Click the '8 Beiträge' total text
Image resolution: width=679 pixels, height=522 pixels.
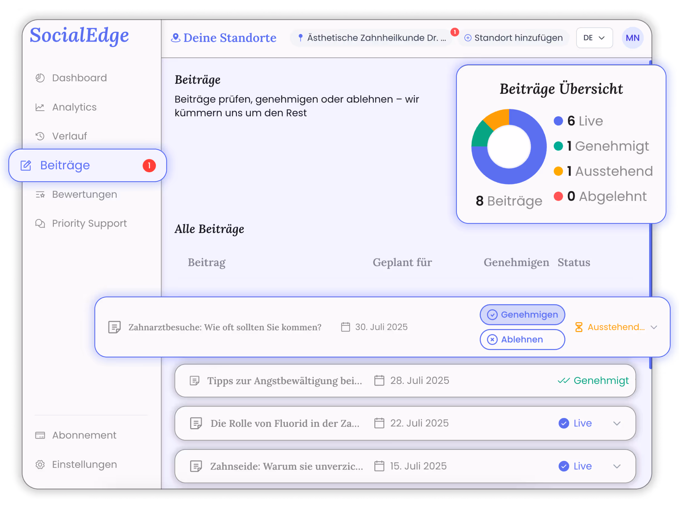(x=509, y=201)
